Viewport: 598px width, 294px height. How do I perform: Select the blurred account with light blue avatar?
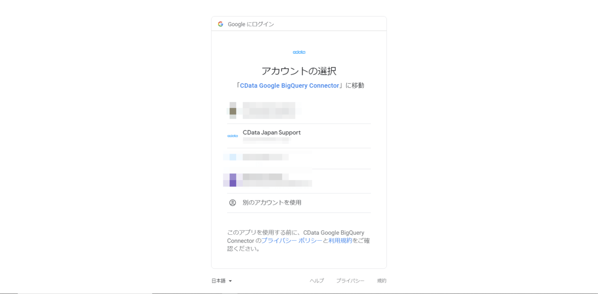pyautogui.click(x=299, y=158)
